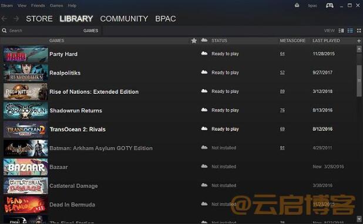Add a column with plus icon

pyautogui.click(x=359, y=41)
